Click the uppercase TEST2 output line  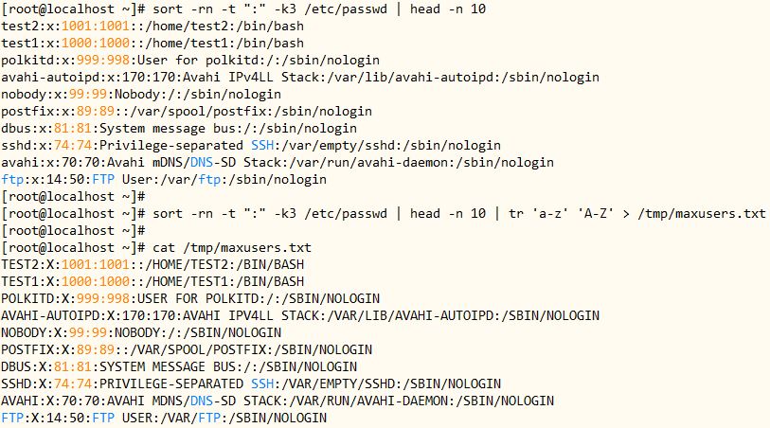[x=152, y=264]
